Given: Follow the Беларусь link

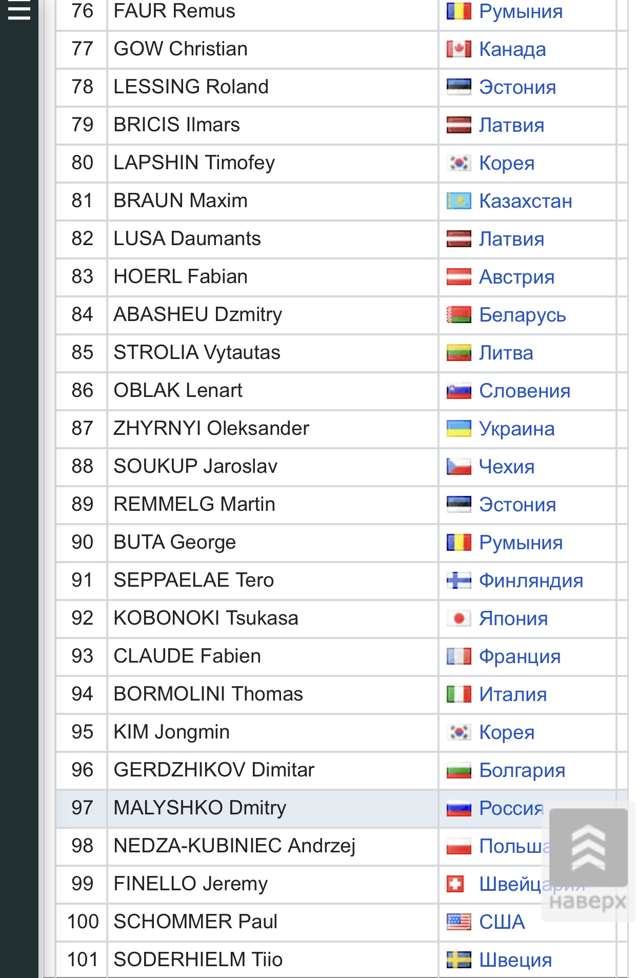Looking at the screenshot, I should (522, 315).
